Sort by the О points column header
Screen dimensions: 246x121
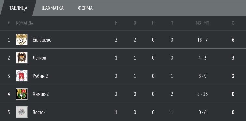click(233, 23)
